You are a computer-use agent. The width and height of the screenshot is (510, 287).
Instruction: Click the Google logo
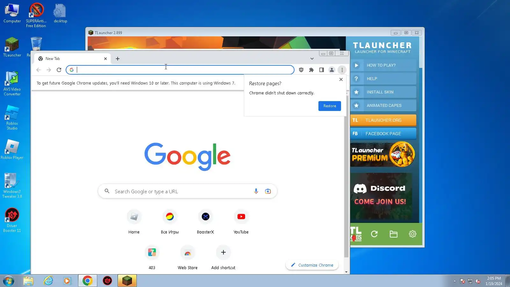tap(187, 156)
